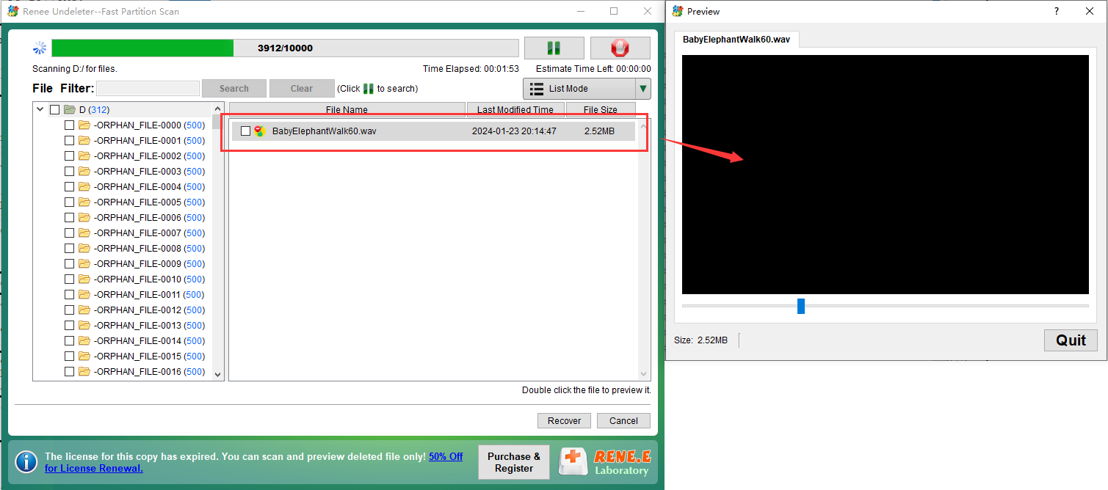Click the help question mark in Preview window
The image size is (1108, 490).
pyautogui.click(x=1057, y=11)
